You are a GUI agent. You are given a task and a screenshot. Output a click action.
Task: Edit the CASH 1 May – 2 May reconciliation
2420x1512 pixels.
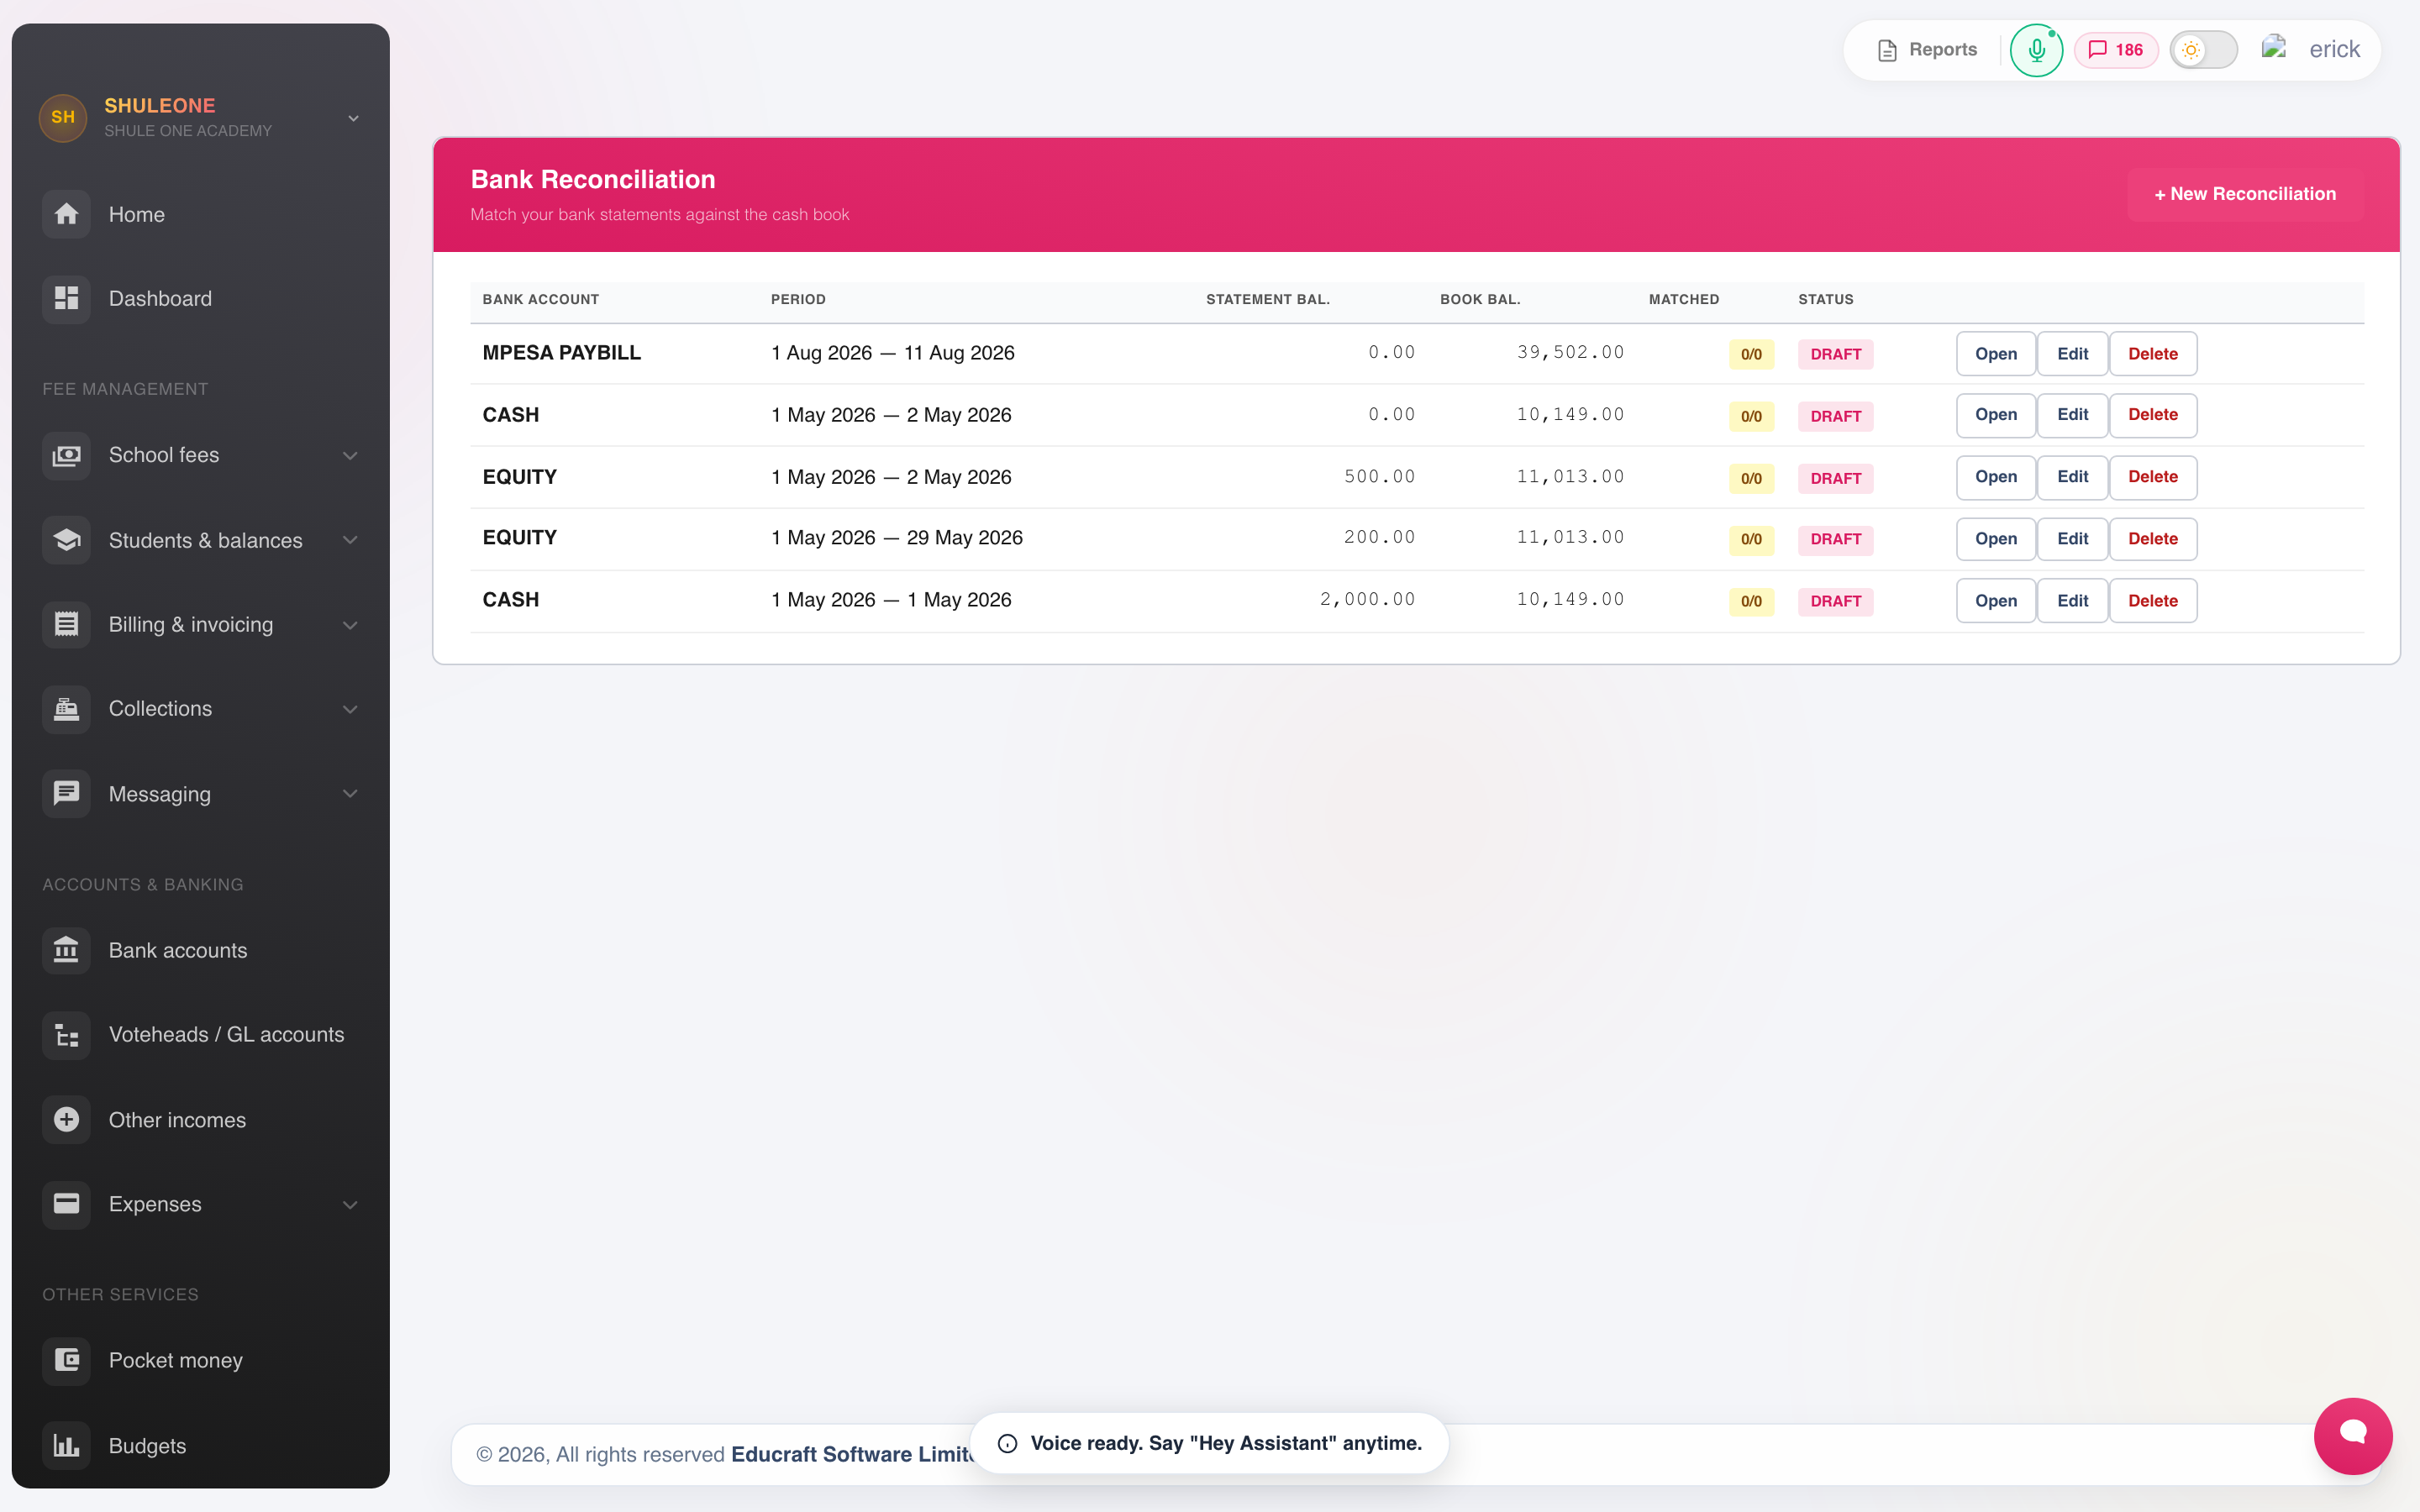(2072, 415)
